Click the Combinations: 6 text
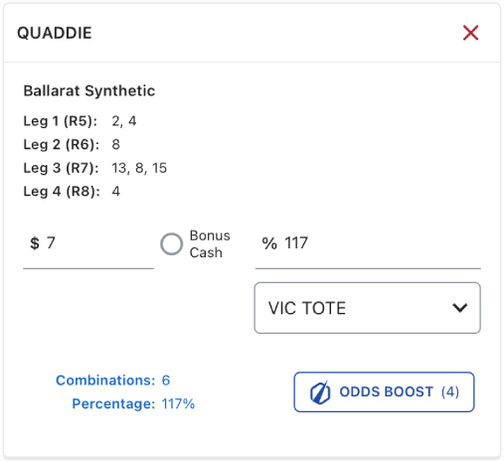 tap(112, 381)
